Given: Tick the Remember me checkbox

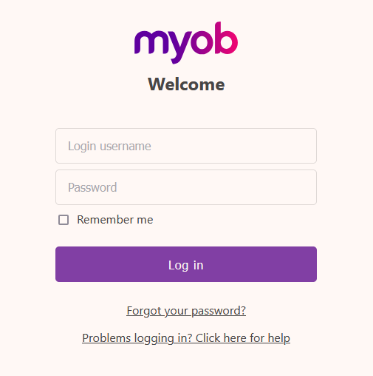Looking at the screenshot, I should pos(64,220).
